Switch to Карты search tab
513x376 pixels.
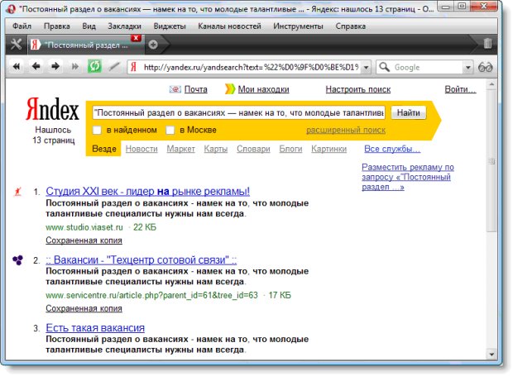click(x=216, y=149)
